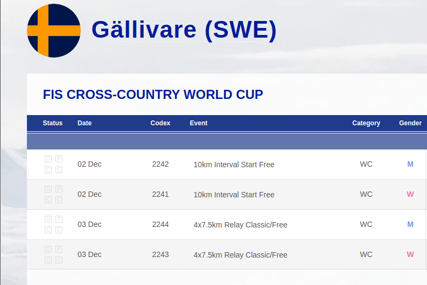
Task: Click the C icon below D in codex 2243 row
Action: 48,260
